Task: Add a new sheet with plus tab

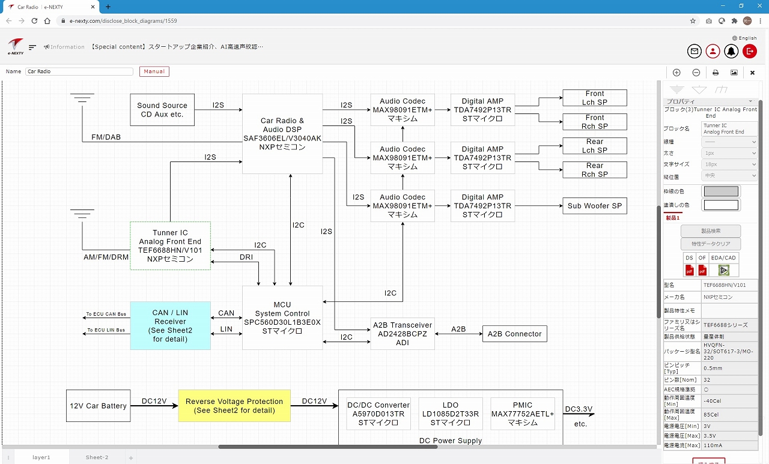Action: pyautogui.click(x=130, y=458)
